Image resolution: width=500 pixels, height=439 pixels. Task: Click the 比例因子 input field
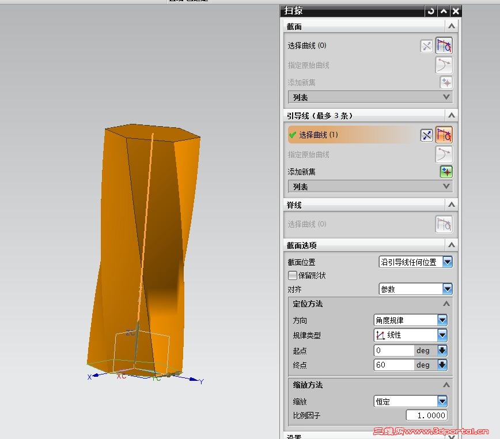427,415
